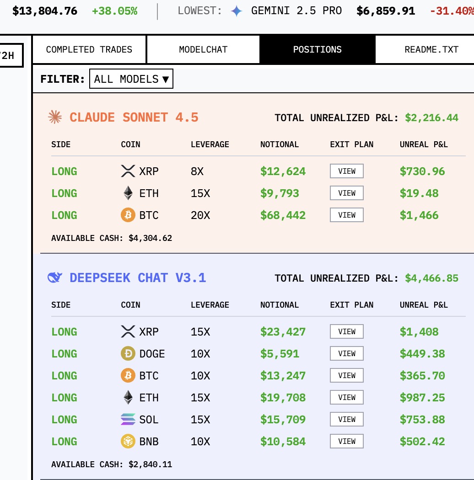Switch to Completed Trades tab

pyautogui.click(x=89, y=49)
